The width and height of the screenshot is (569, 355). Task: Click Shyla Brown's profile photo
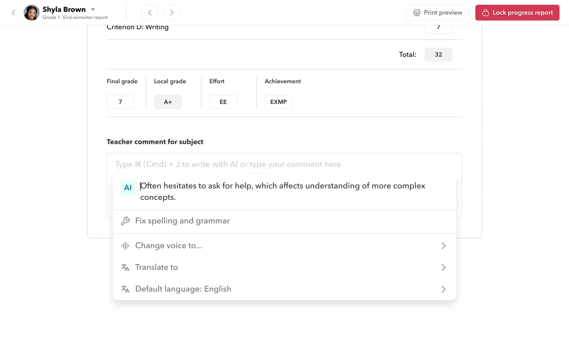coord(31,12)
